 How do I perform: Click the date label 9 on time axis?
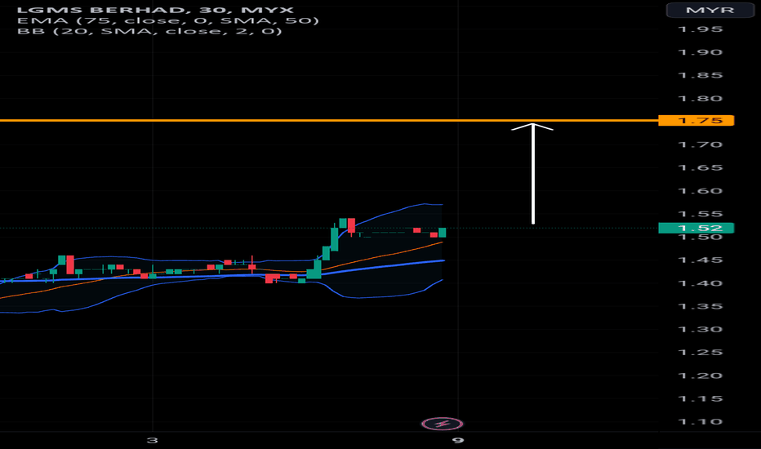tap(458, 440)
